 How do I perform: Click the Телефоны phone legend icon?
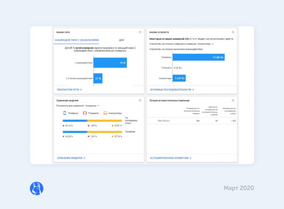[x=65, y=113]
